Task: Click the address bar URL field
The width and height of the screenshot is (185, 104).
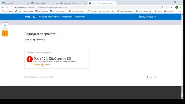Action: pos(87,7)
